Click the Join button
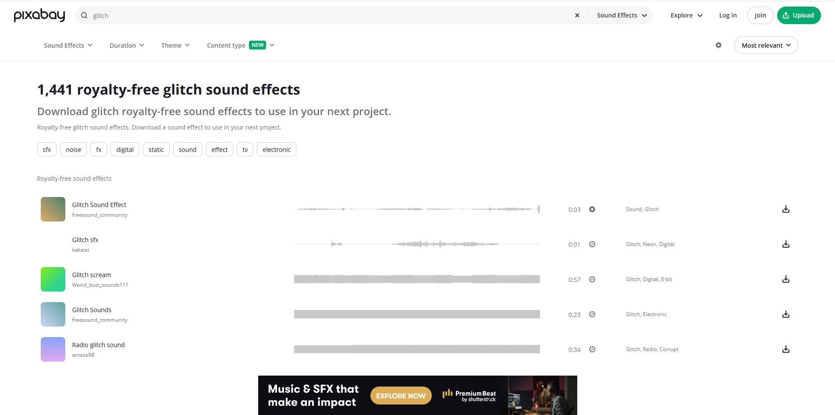The height and width of the screenshot is (415, 835). pyautogui.click(x=760, y=15)
